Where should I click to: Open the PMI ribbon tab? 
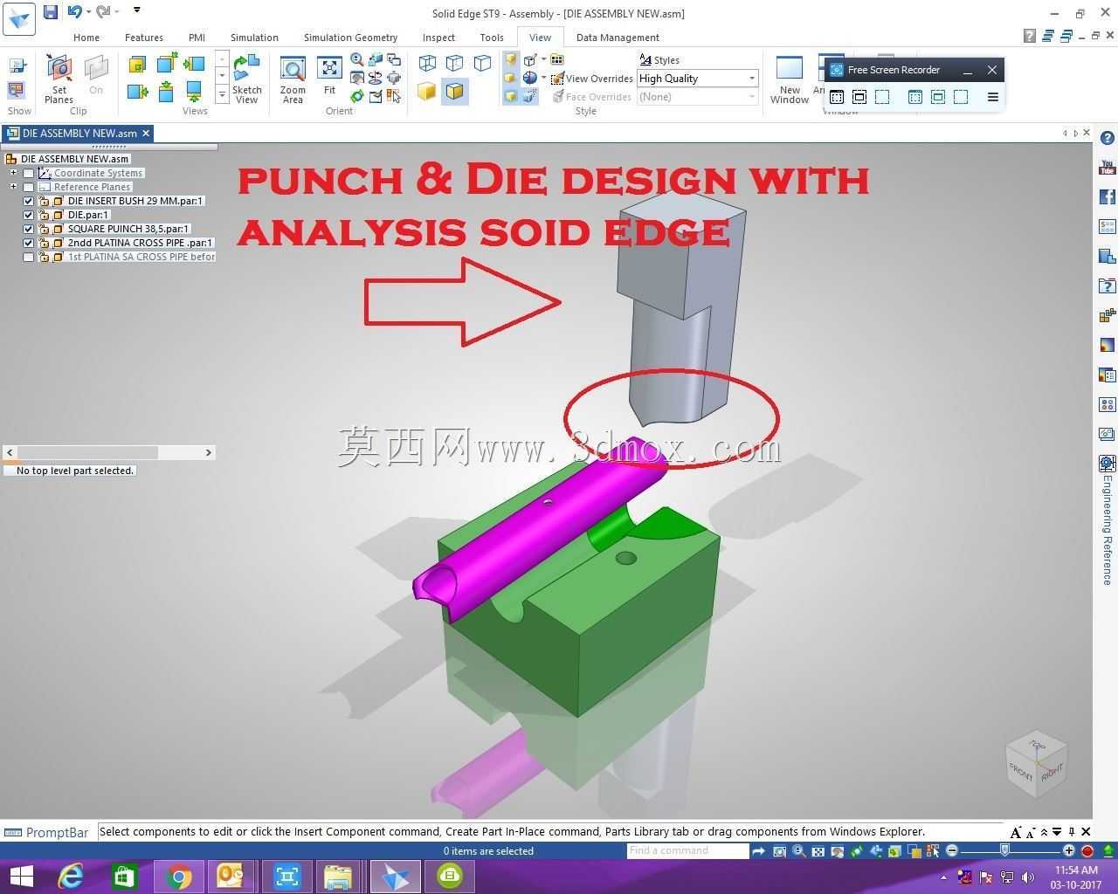[x=197, y=38]
